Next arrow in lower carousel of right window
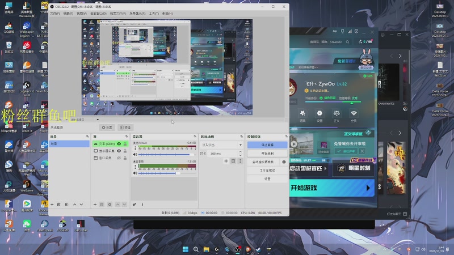This screenshot has height=255, width=454. coord(400,133)
